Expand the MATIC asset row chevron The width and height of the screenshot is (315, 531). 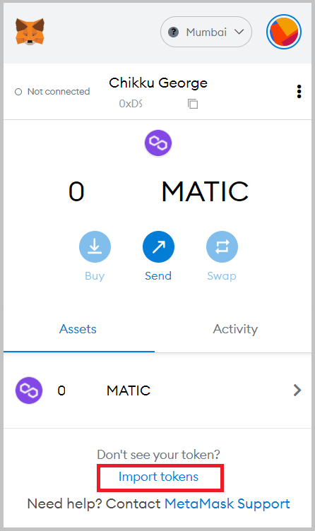coord(297,390)
